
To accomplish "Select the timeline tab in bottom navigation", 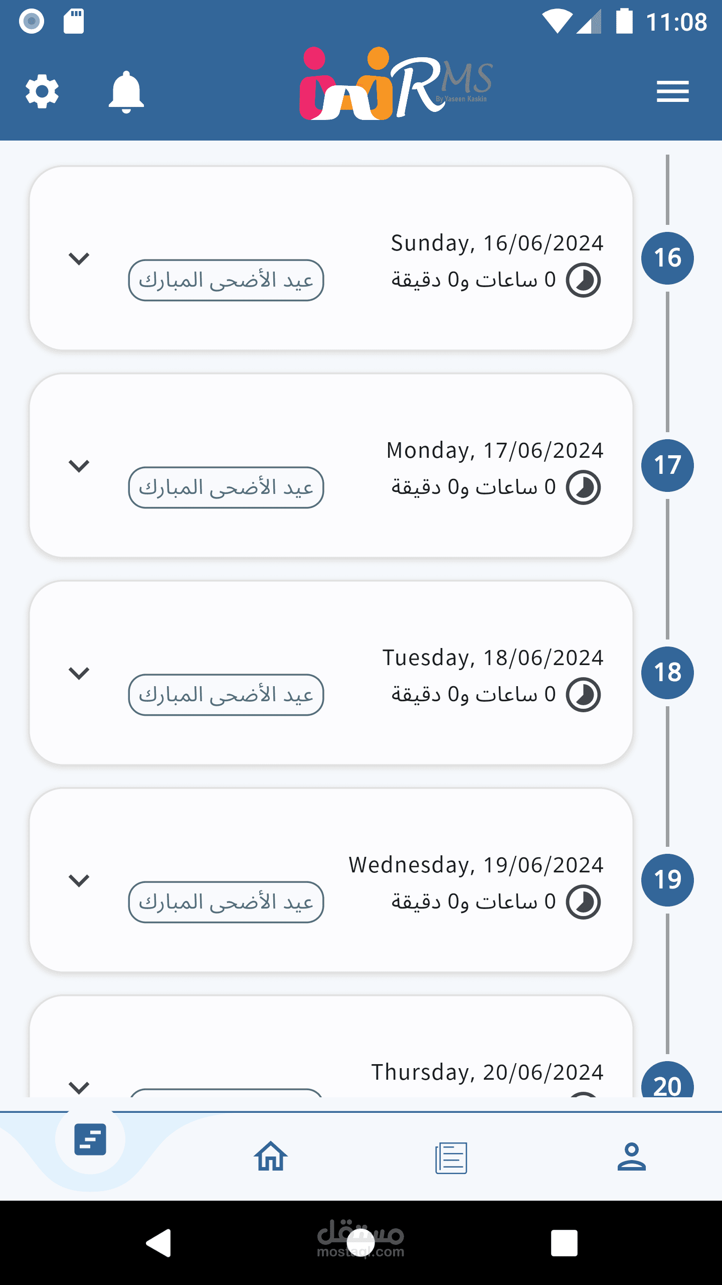I will (90, 1139).
